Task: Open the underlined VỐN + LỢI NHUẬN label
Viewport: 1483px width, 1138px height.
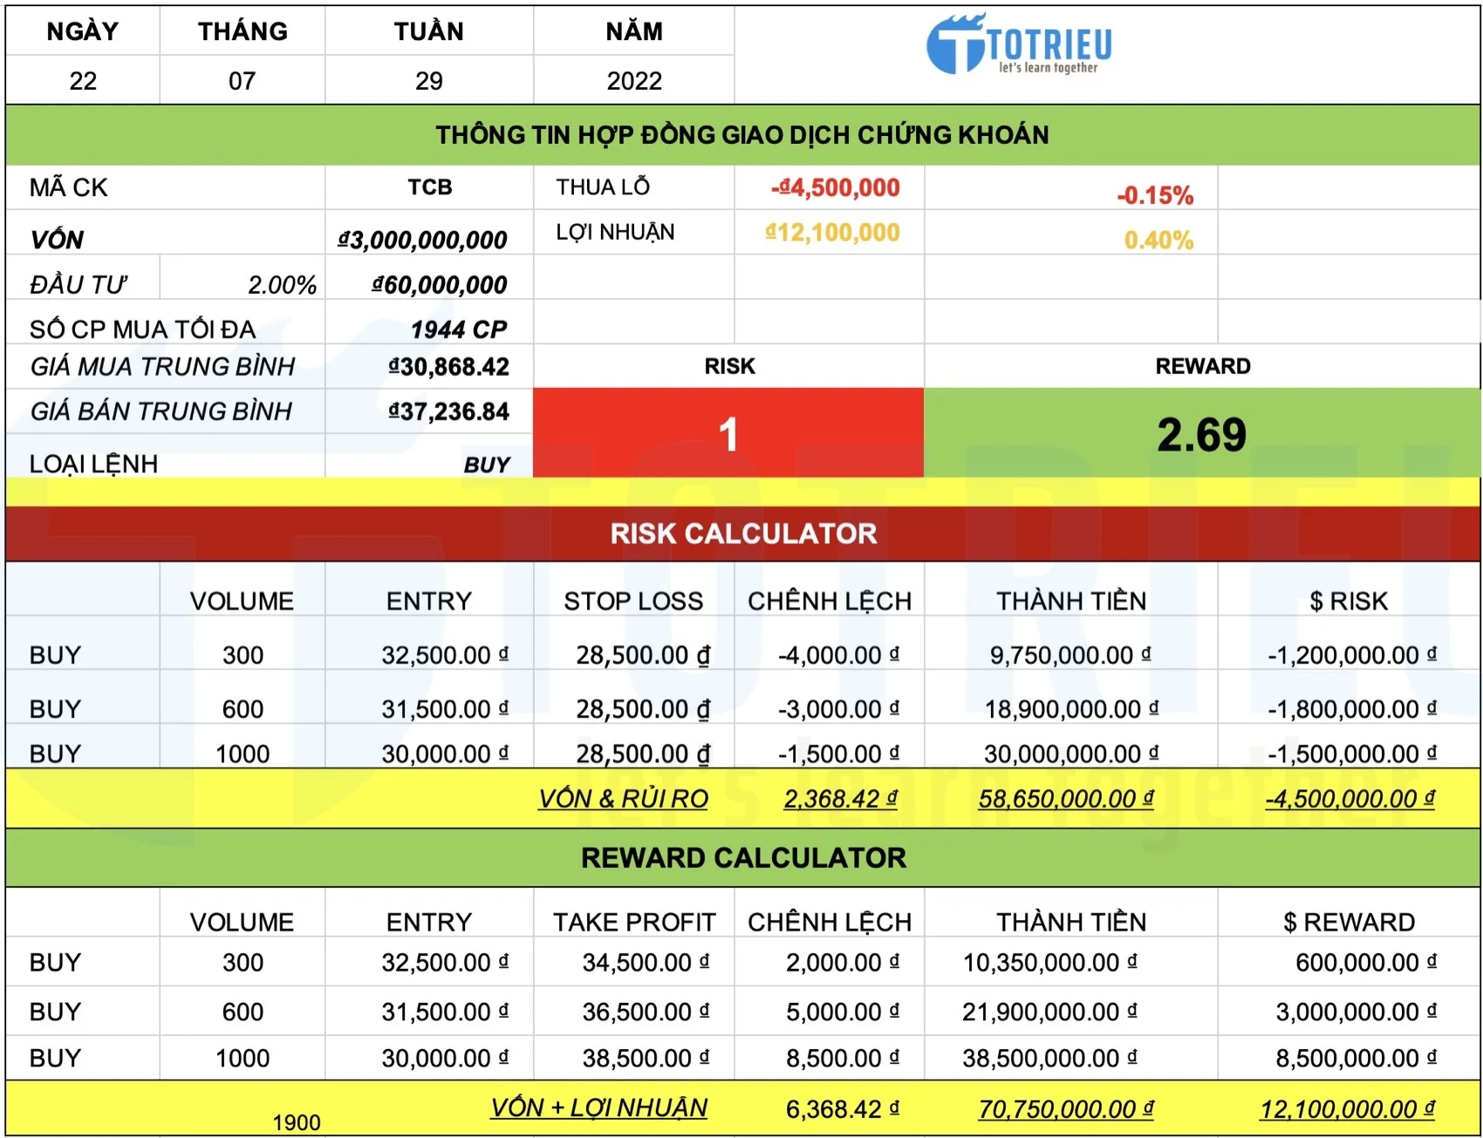Action: pyautogui.click(x=598, y=1108)
